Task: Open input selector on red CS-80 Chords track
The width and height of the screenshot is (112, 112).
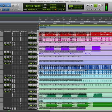Action: pyautogui.click(x=30, y=33)
